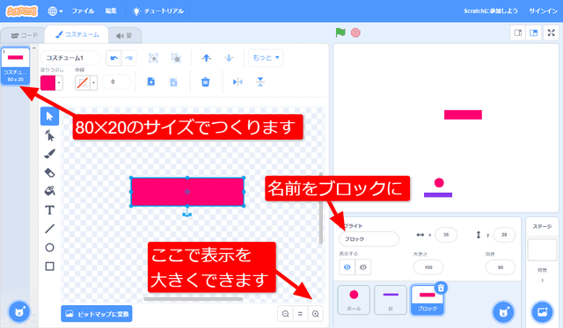This screenshot has height=328, width=563.
Task: Select the ボール sprite thumbnail
Action: click(354, 300)
